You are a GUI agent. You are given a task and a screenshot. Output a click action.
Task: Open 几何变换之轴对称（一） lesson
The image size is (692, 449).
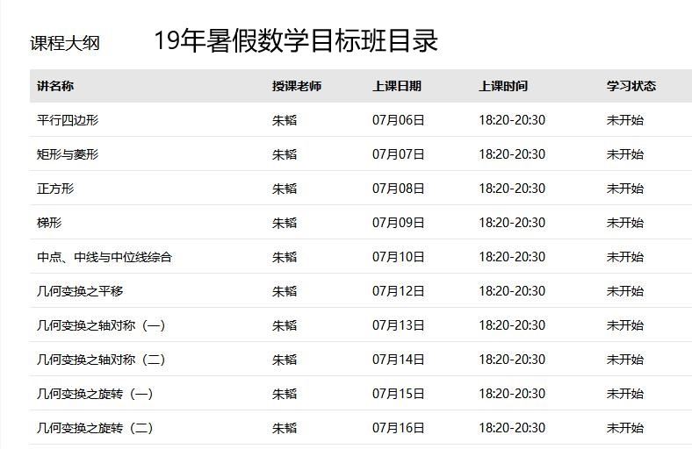coord(101,325)
